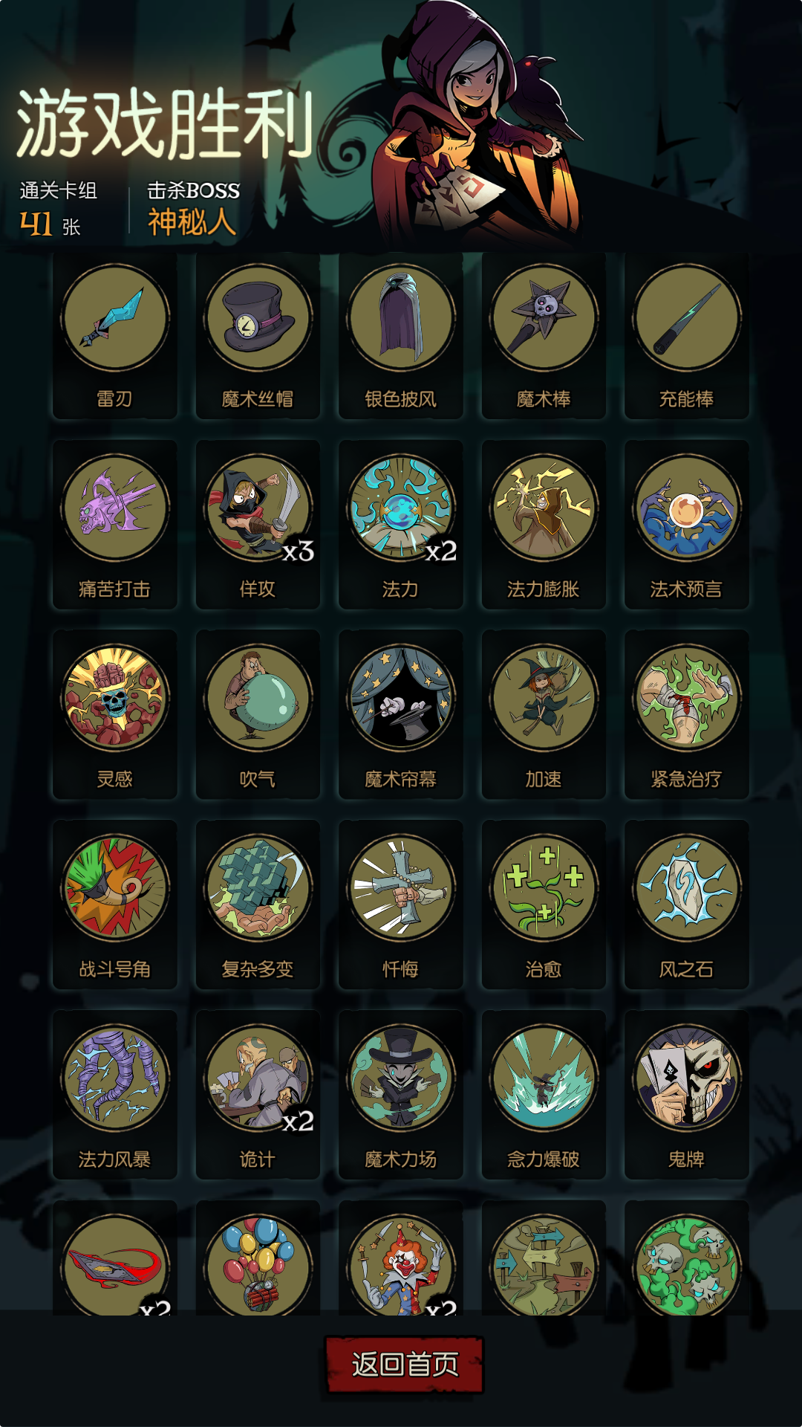Tap the 法力膨胀 lightning wizard card

point(544,525)
